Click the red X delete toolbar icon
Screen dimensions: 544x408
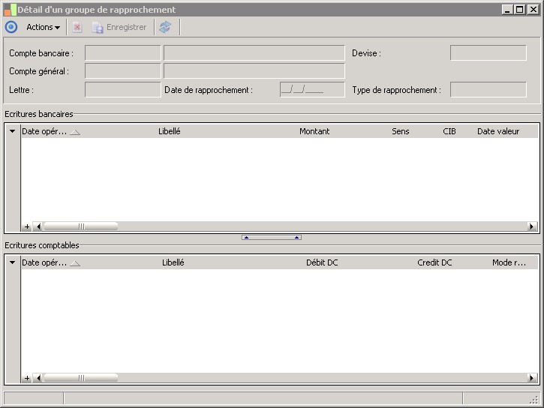77,27
